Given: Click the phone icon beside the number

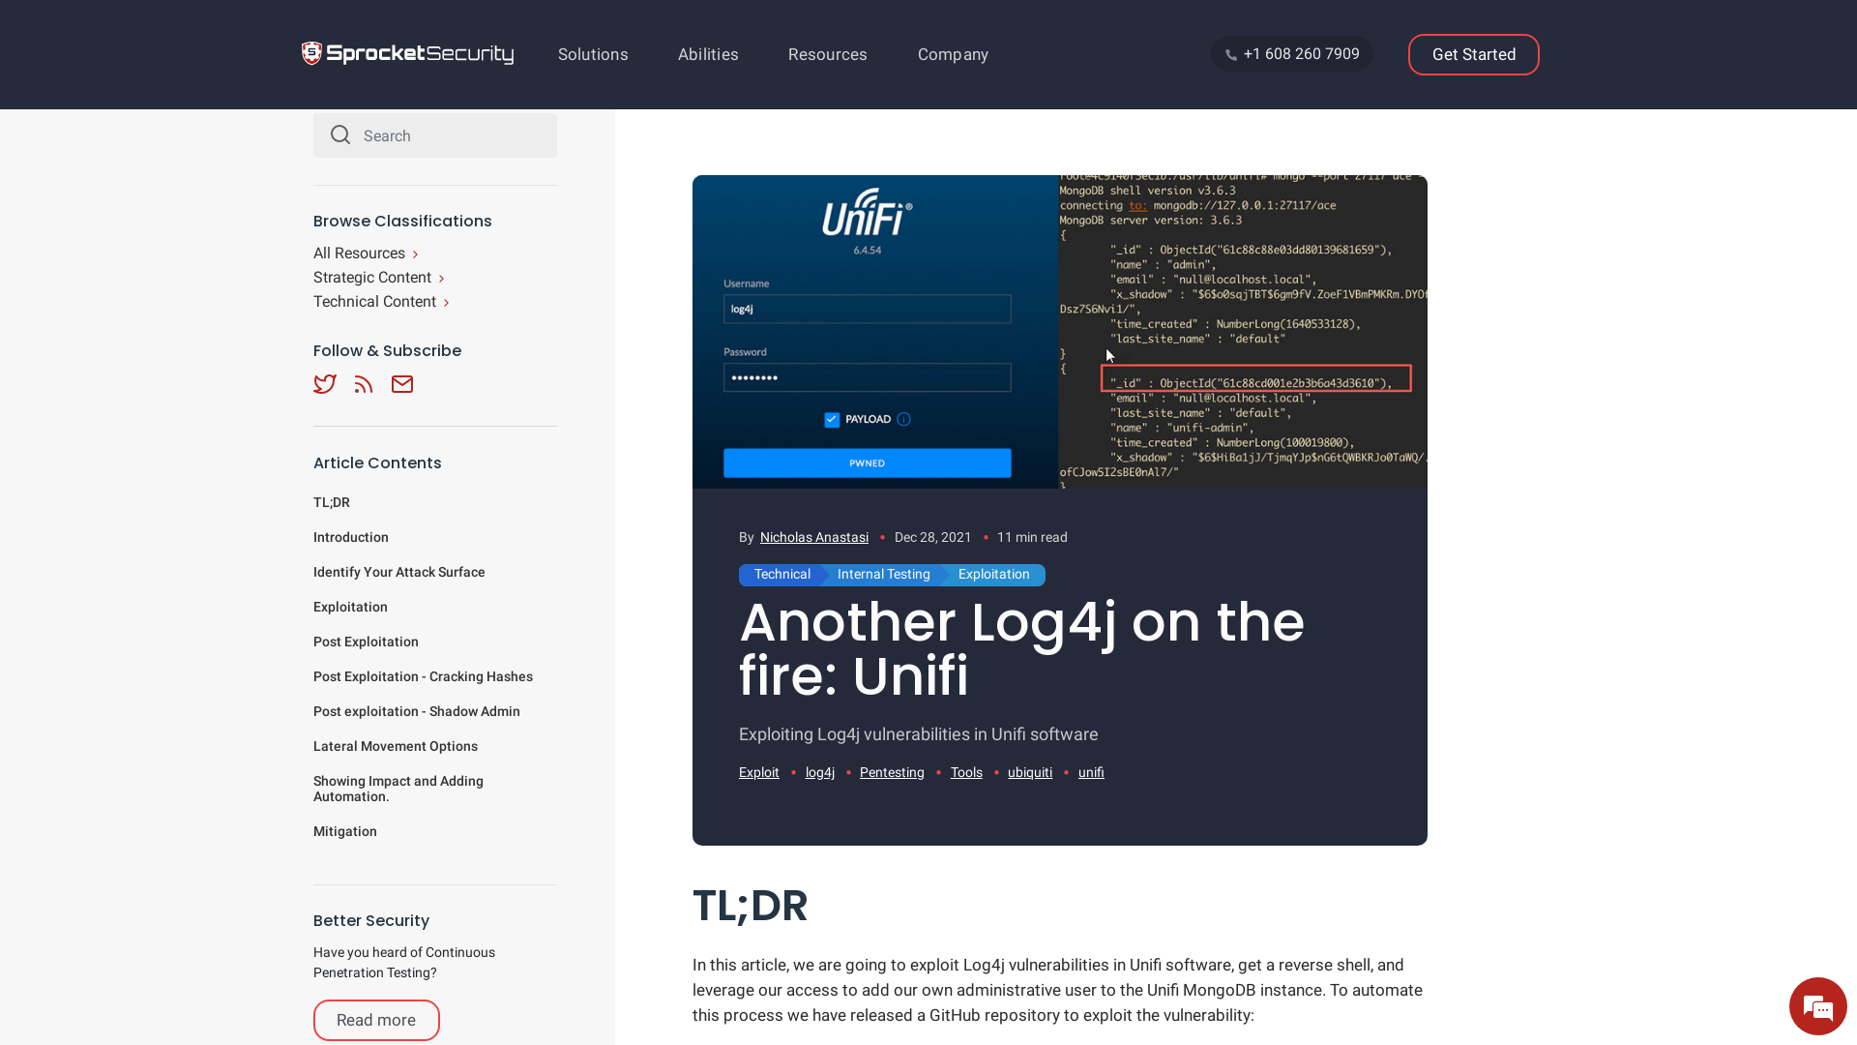Looking at the screenshot, I should click(x=1231, y=55).
